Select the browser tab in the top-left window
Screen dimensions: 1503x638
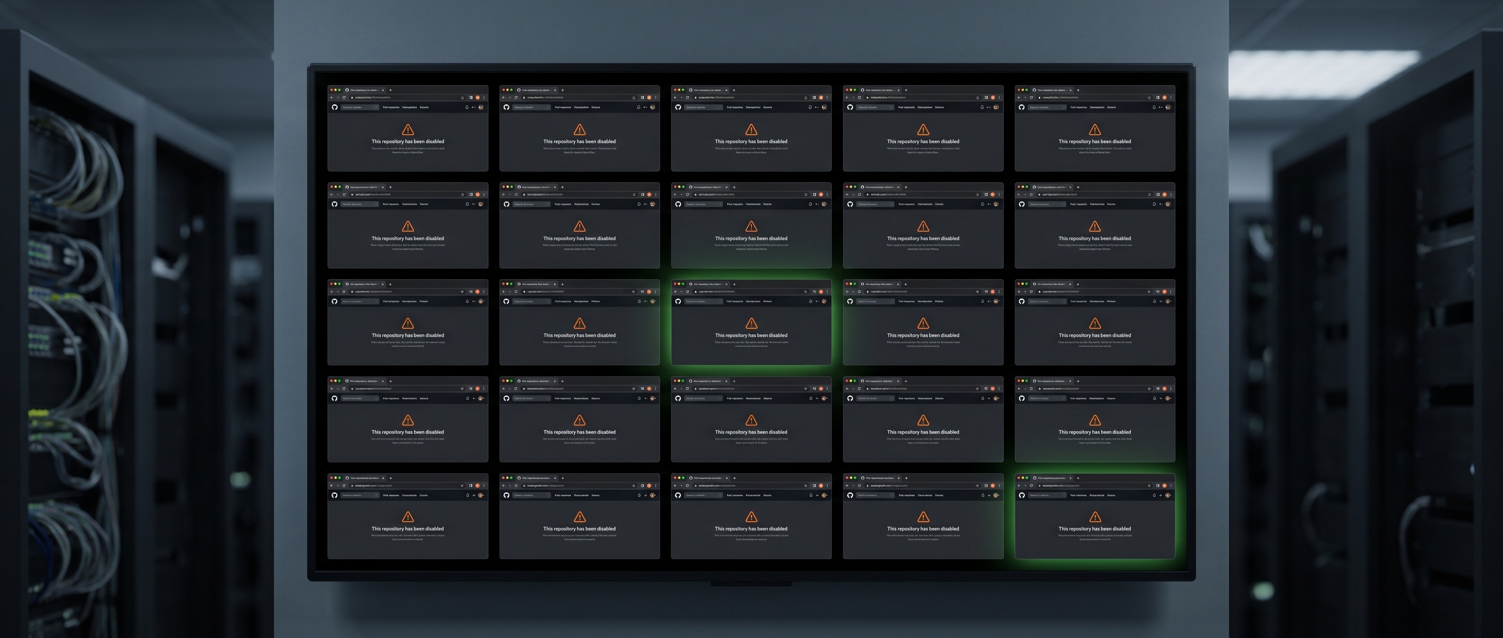(365, 91)
